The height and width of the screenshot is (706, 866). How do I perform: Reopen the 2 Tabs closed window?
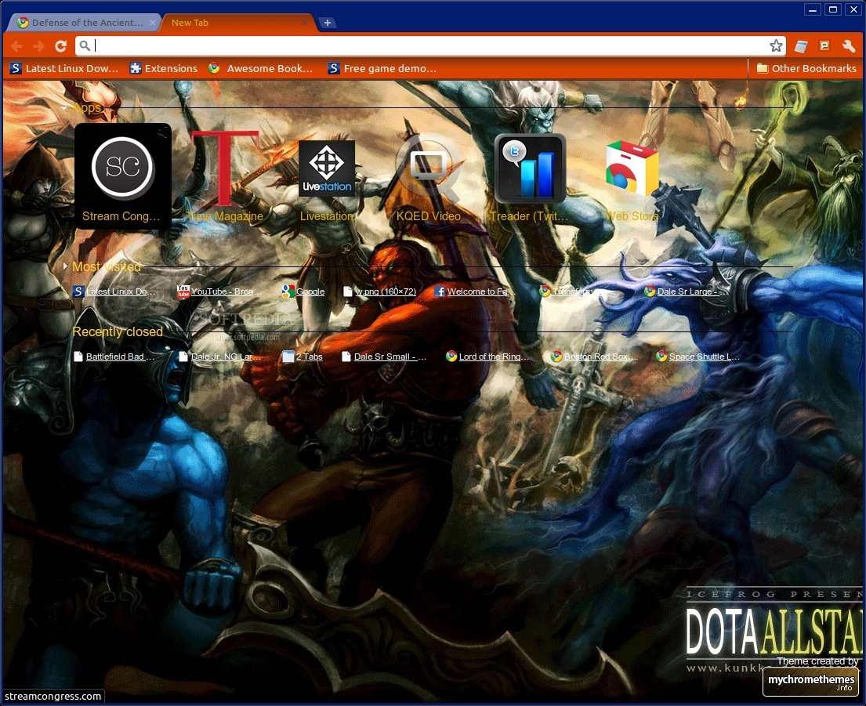[x=303, y=357]
